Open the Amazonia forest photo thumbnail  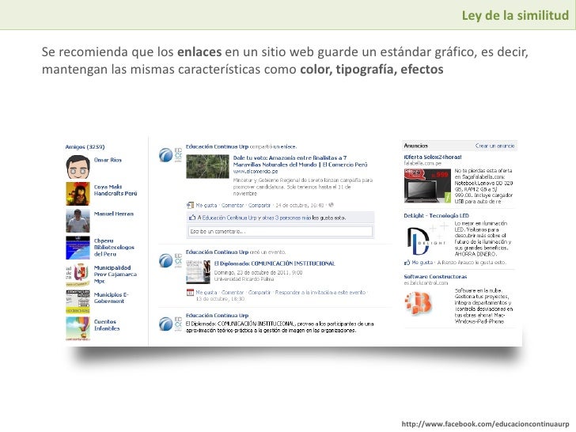point(207,166)
